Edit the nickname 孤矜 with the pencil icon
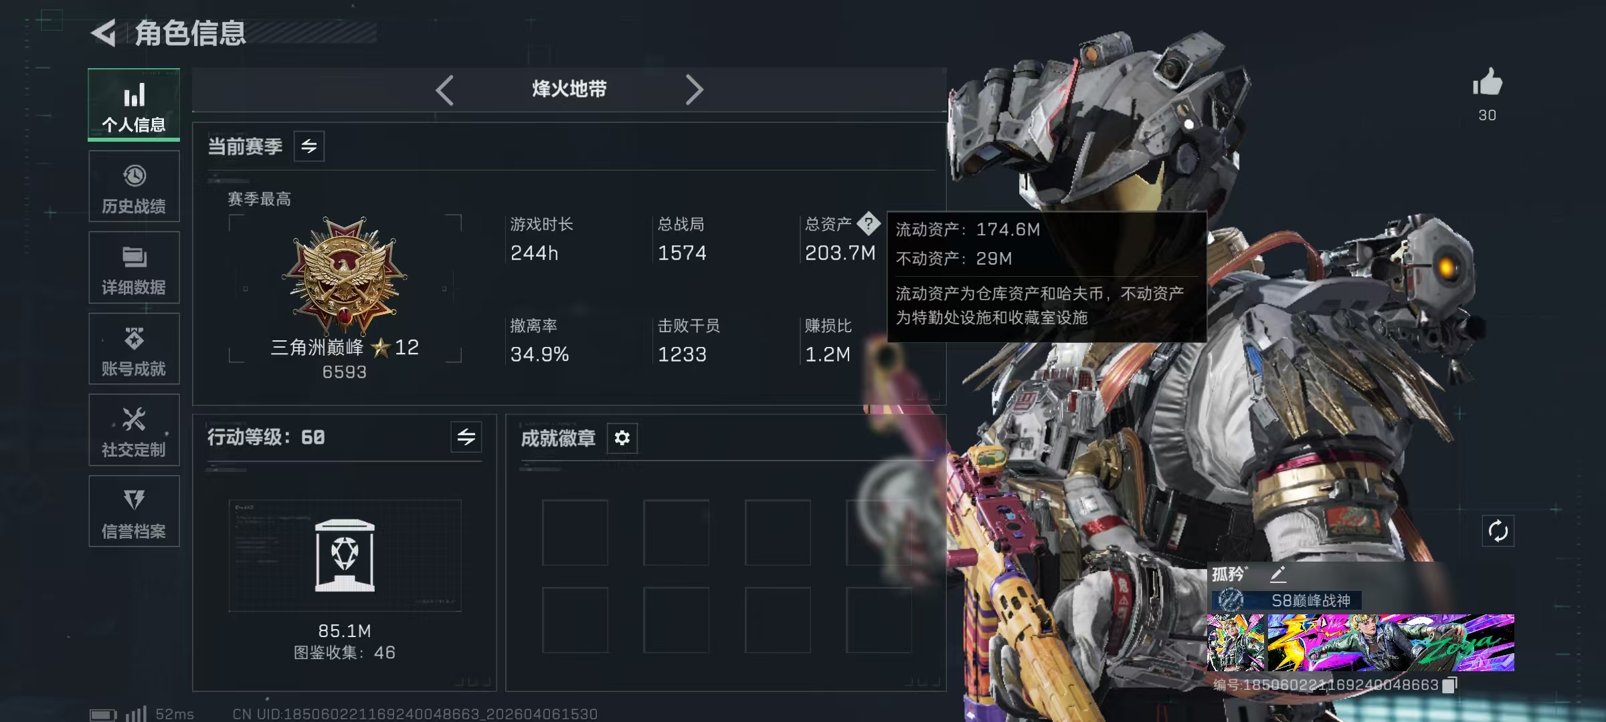Image resolution: width=1606 pixels, height=722 pixels. click(x=1277, y=574)
